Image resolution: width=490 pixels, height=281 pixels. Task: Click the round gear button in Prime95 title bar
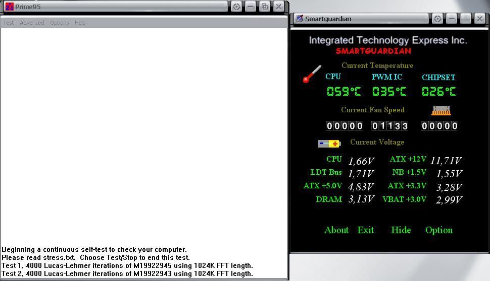click(x=236, y=7)
